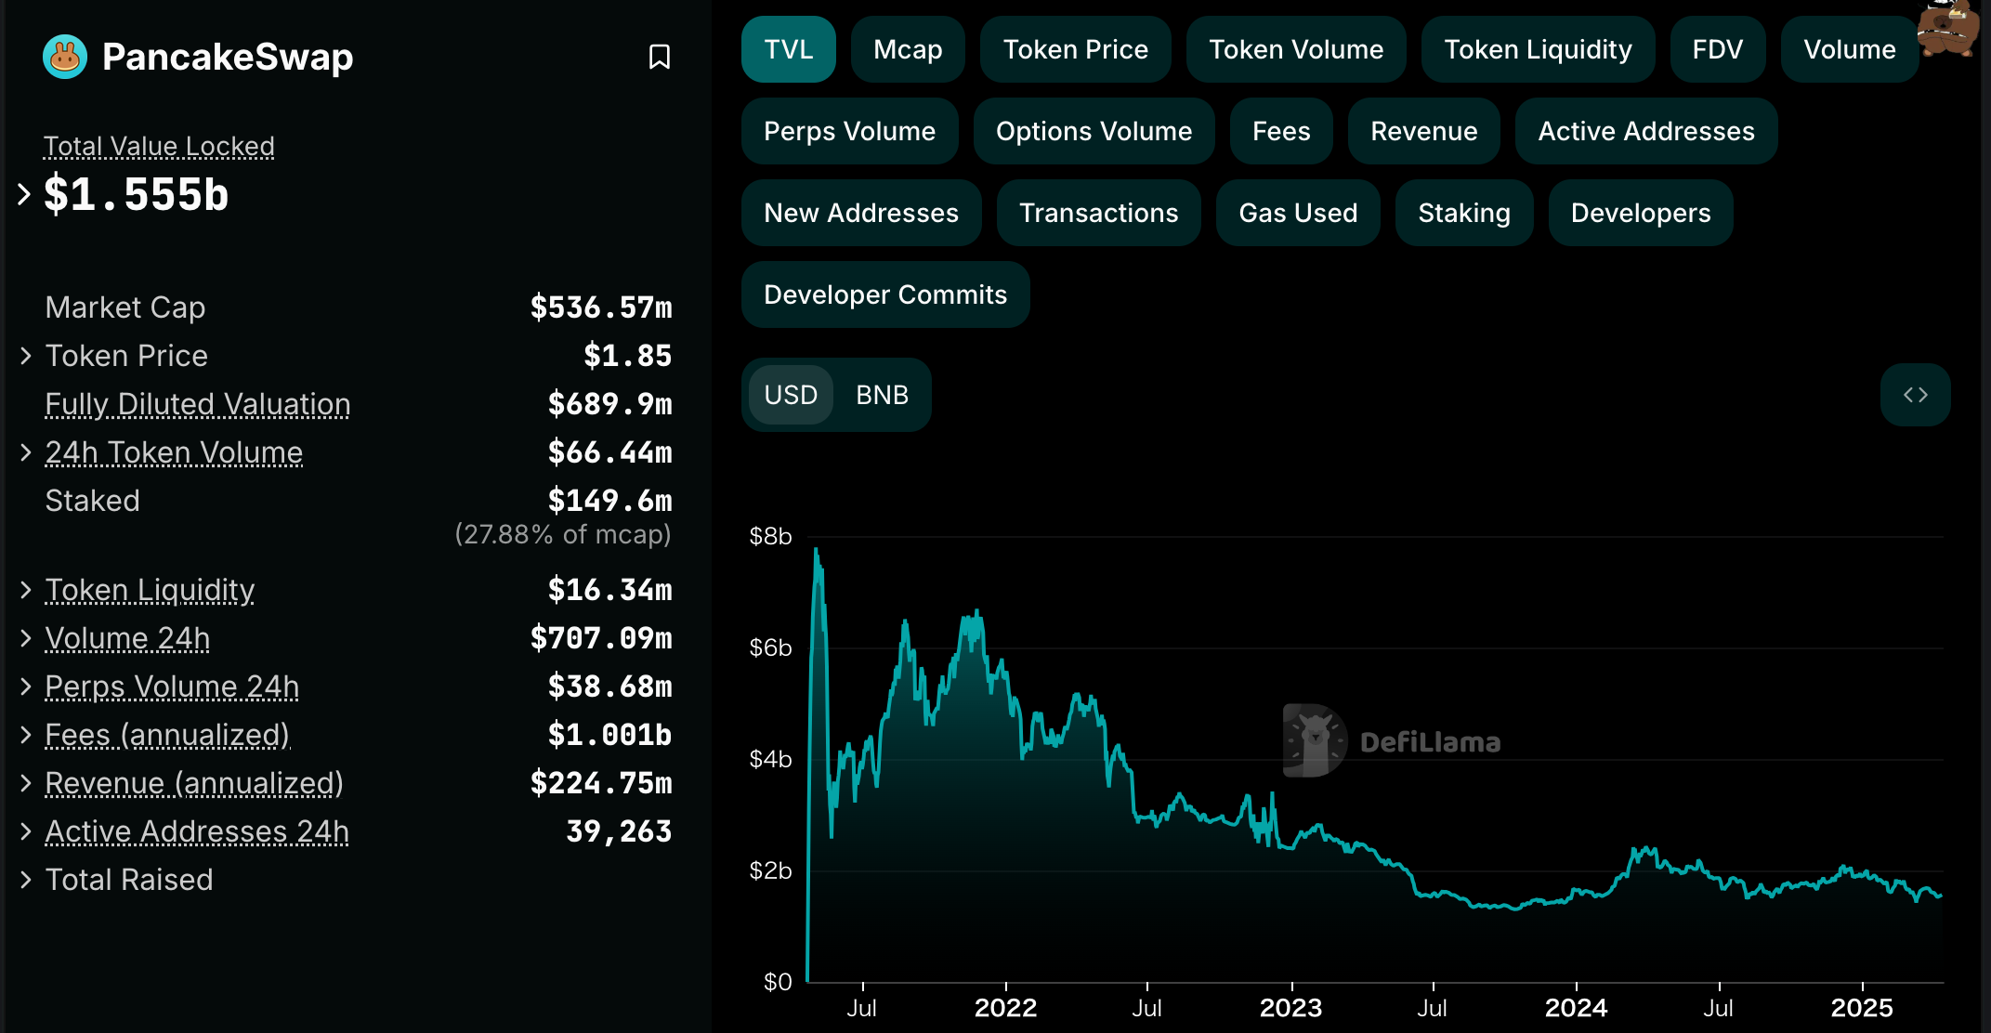Bookmark the PancakeSwap protocol
Image resolution: width=1991 pixels, height=1033 pixels.
pyautogui.click(x=659, y=57)
